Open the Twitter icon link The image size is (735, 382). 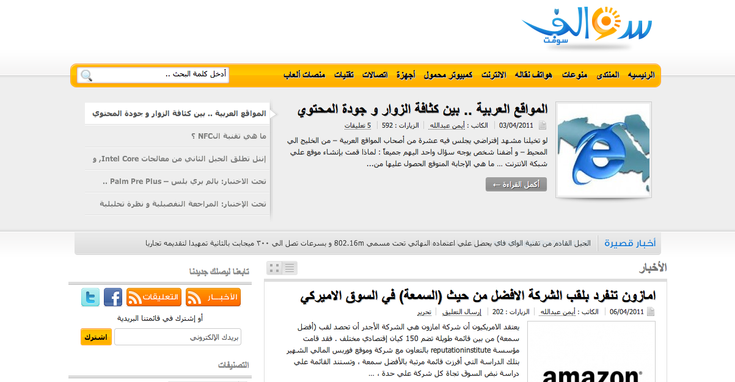[90, 298]
